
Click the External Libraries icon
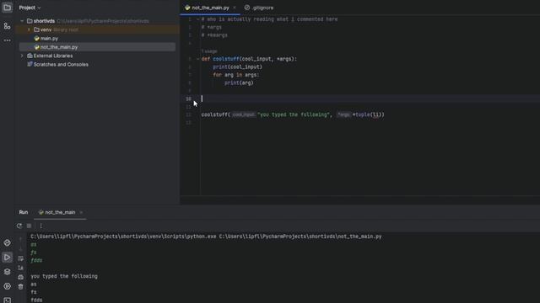30,56
